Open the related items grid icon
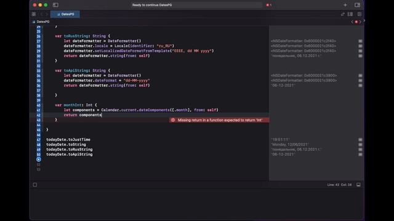Image resolution: width=394 pixels, height=221 pixels. click(34, 14)
